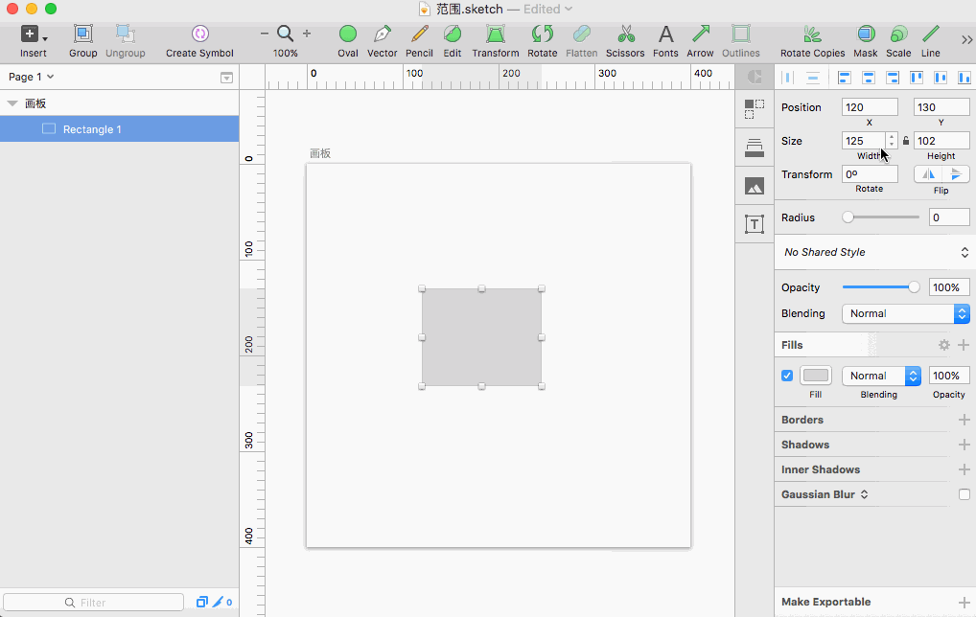Open document title dropdown arrow
Viewport: 976px width, 617px height.
[569, 9]
